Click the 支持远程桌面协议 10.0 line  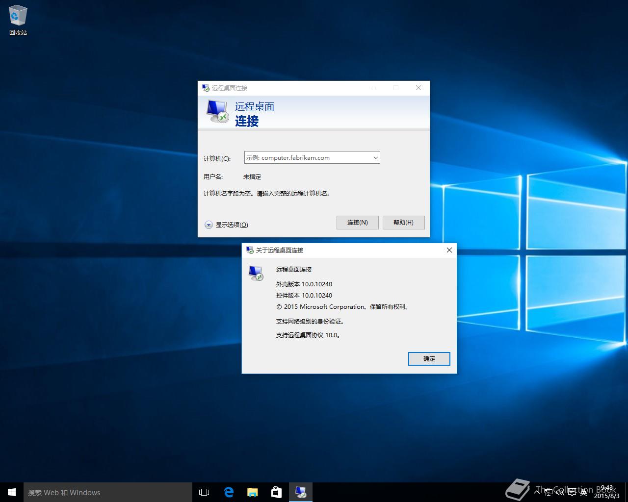[x=308, y=335]
